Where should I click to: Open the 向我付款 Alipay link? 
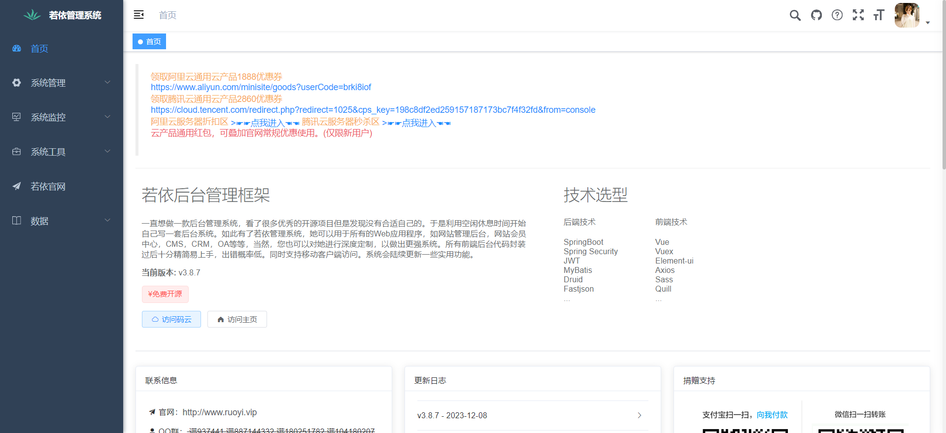click(772, 415)
